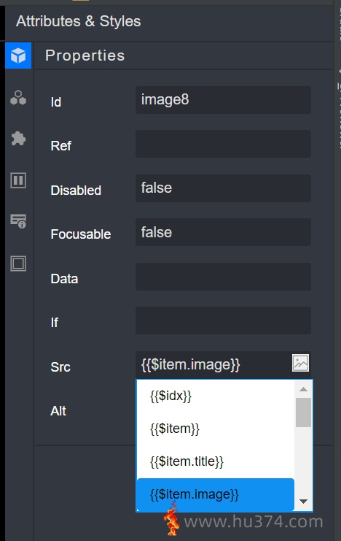Open the Focusable value field showing false
341x541 pixels.
pos(223,232)
